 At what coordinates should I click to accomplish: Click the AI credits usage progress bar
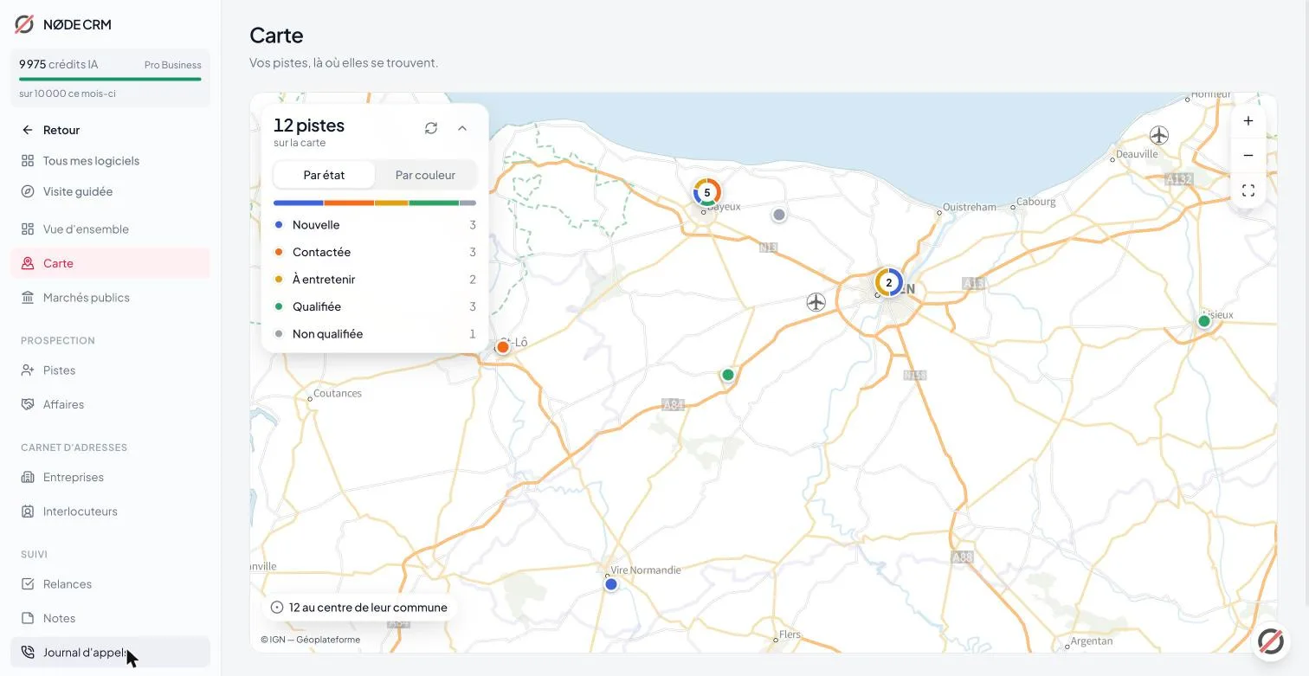tap(110, 80)
